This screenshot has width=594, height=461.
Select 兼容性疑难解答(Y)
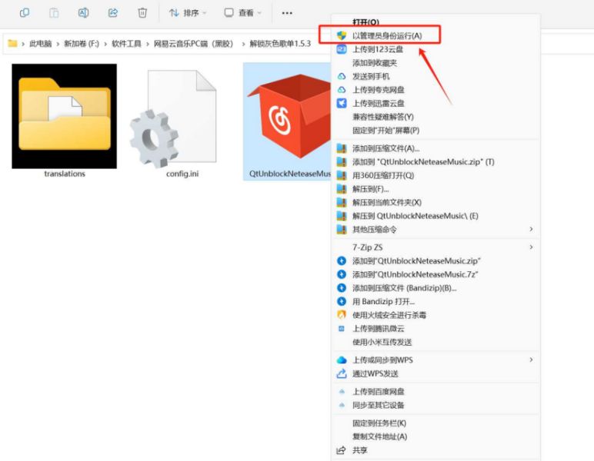point(435,117)
